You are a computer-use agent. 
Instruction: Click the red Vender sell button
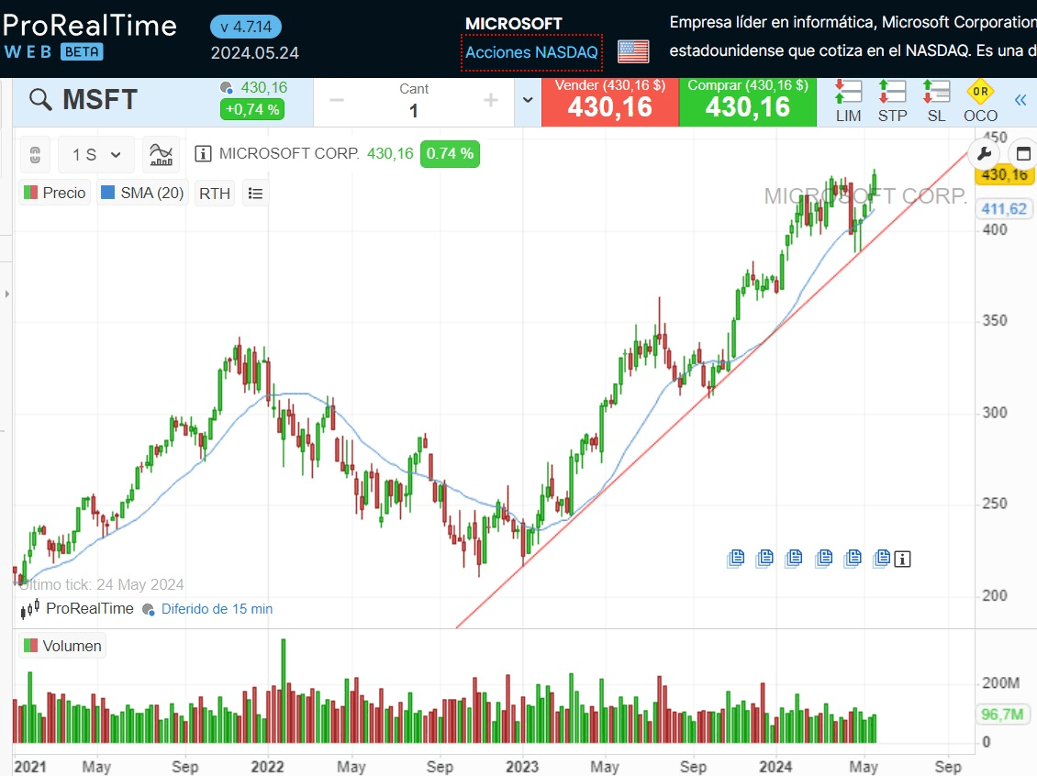(609, 101)
